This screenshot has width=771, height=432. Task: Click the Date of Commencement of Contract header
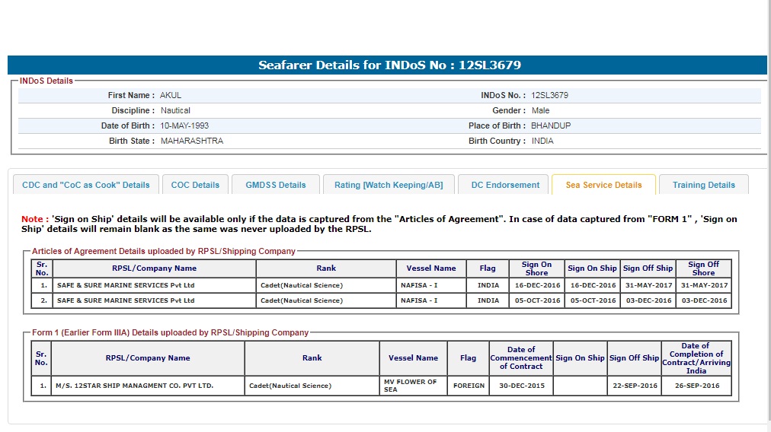tap(521, 358)
